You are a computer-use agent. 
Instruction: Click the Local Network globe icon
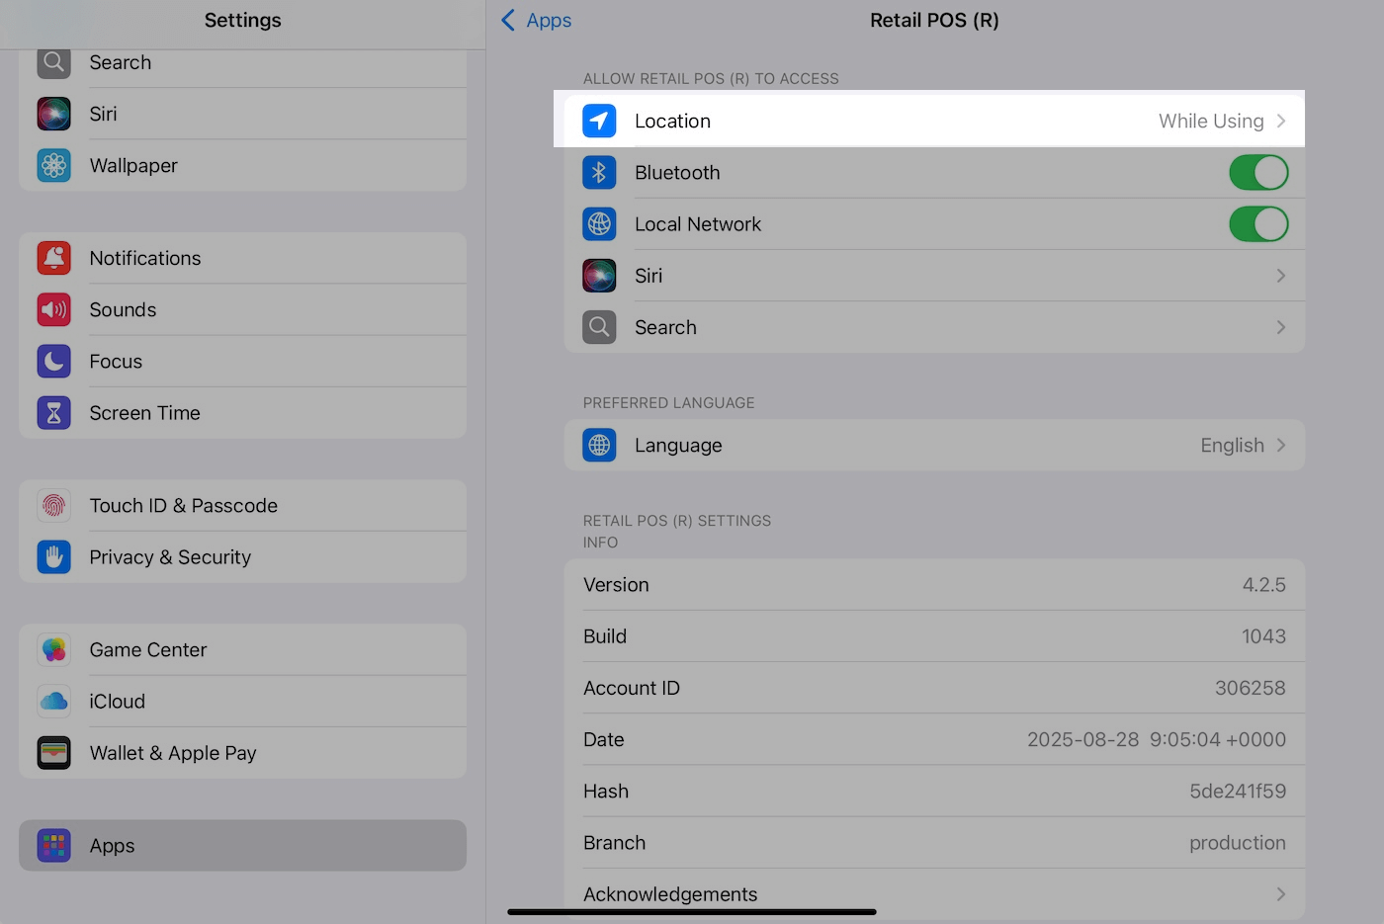point(599,223)
